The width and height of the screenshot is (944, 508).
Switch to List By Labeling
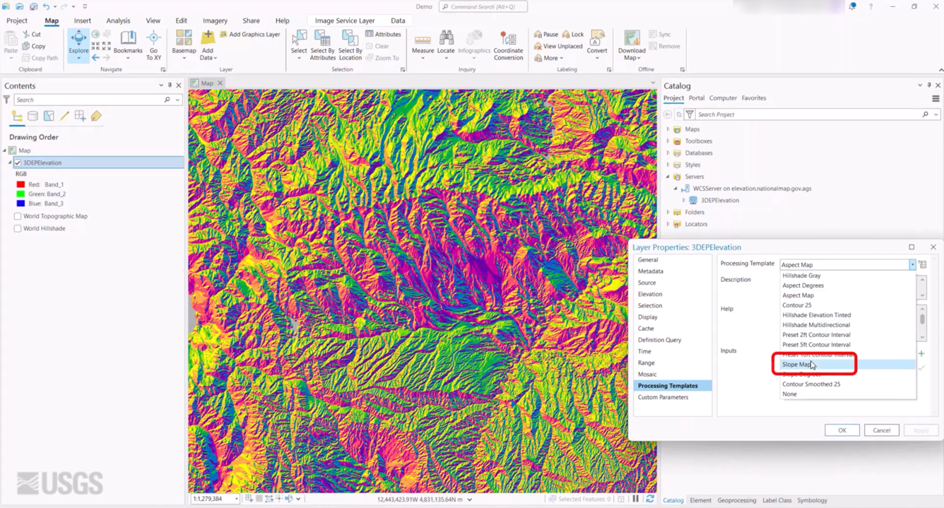96,116
